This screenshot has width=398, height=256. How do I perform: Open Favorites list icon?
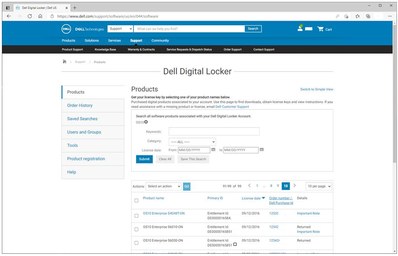point(357,16)
